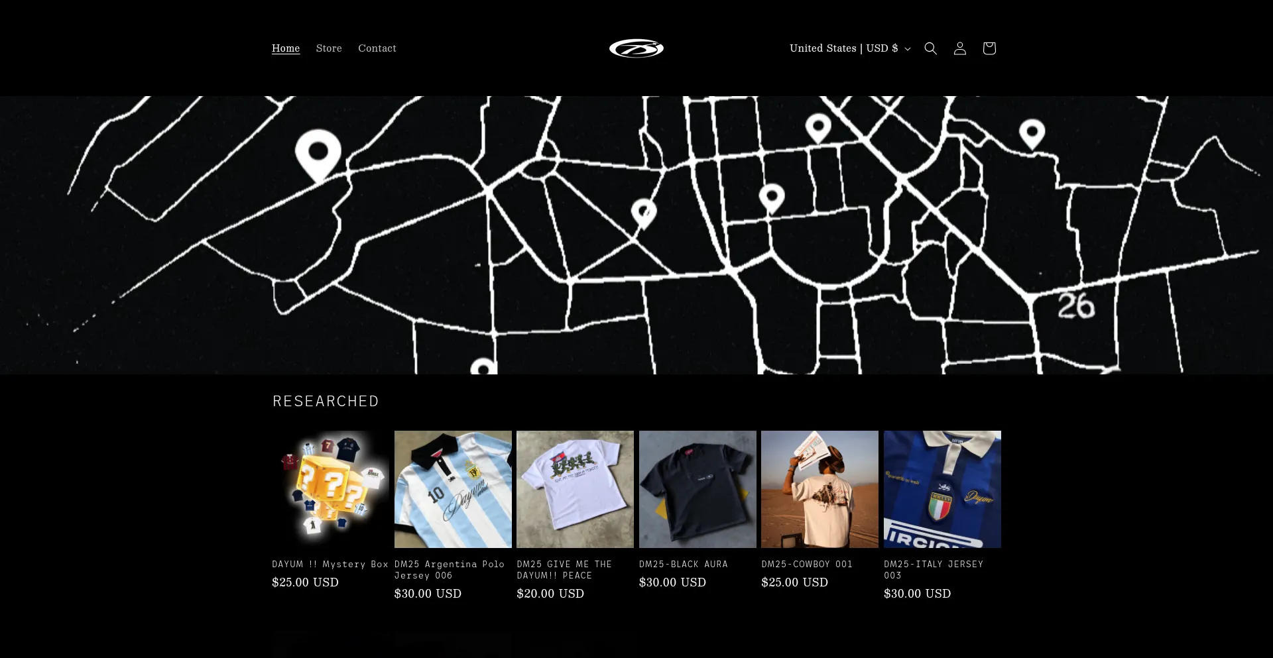The image size is (1273, 658).
Task: Click the account login person icon
Action: pyautogui.click(x=959, y=48)
